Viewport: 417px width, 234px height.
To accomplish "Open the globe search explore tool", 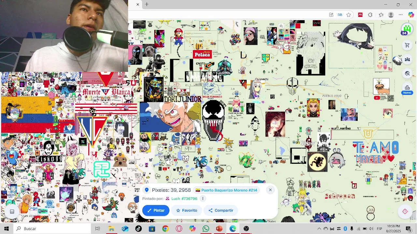I will pyautogui.click(x=407, y=73).
